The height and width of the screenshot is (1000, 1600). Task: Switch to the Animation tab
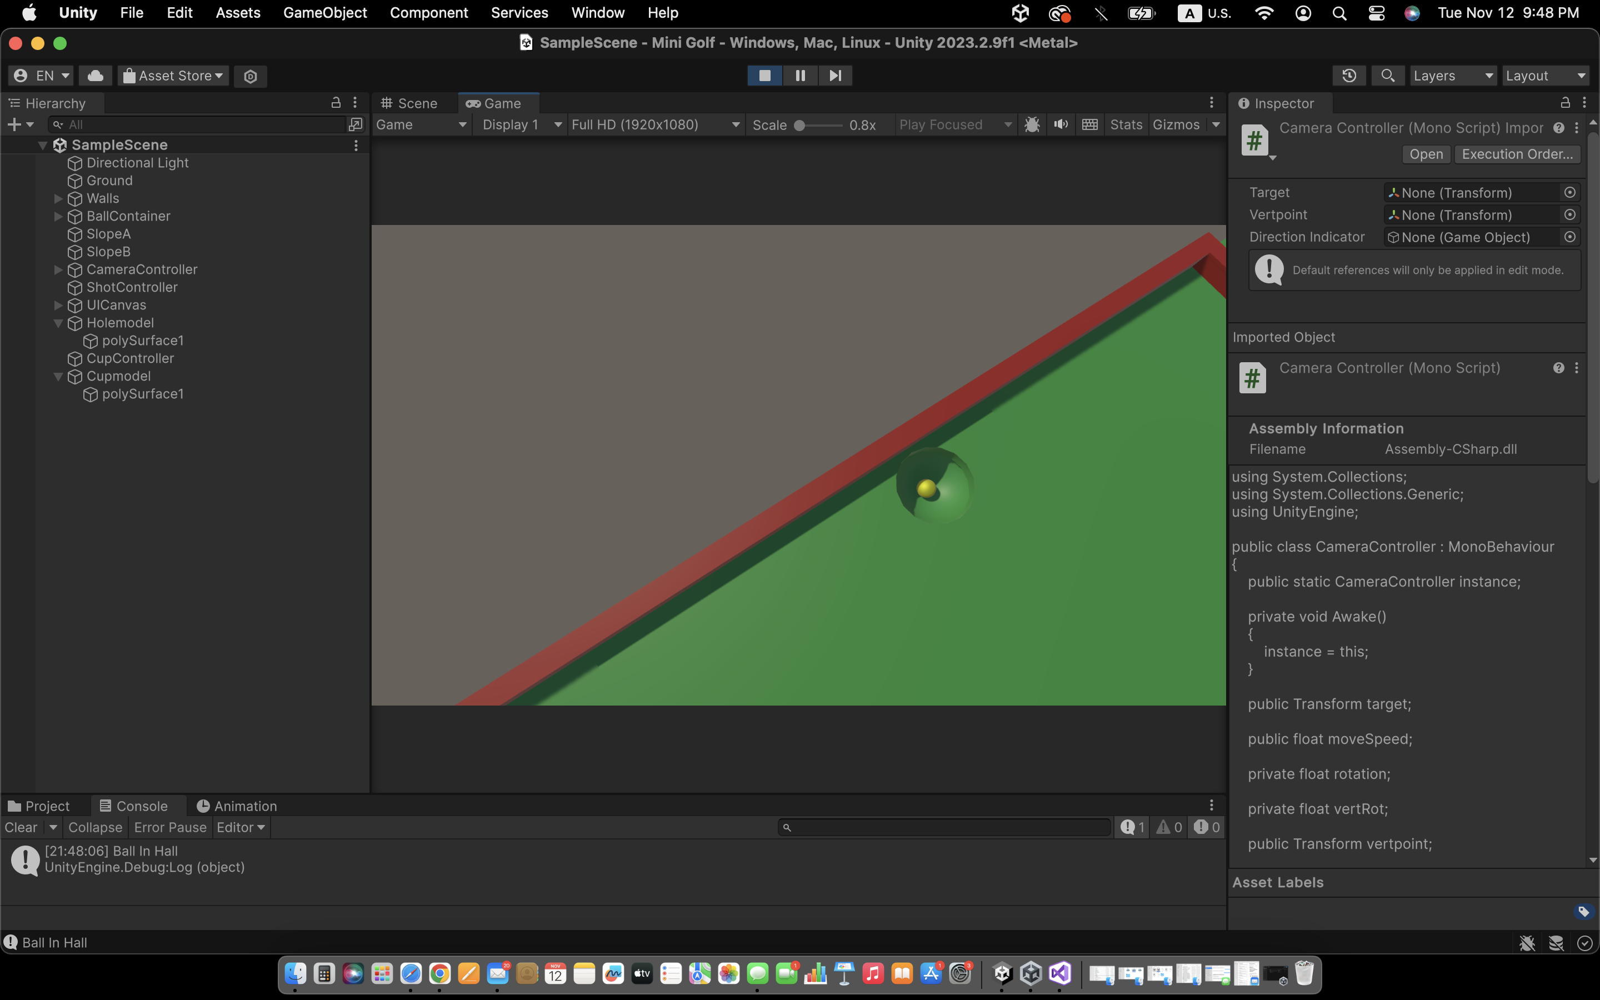click(237, 806)
